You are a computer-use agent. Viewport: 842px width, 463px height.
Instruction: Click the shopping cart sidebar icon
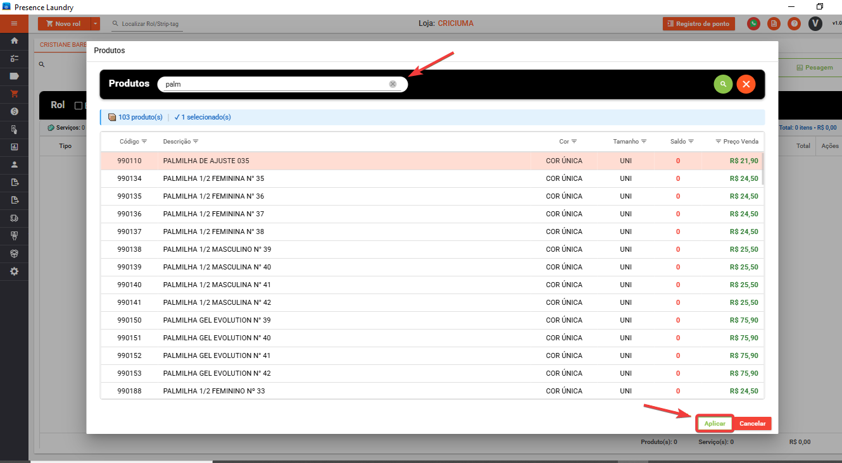click(x=14, y=94)
